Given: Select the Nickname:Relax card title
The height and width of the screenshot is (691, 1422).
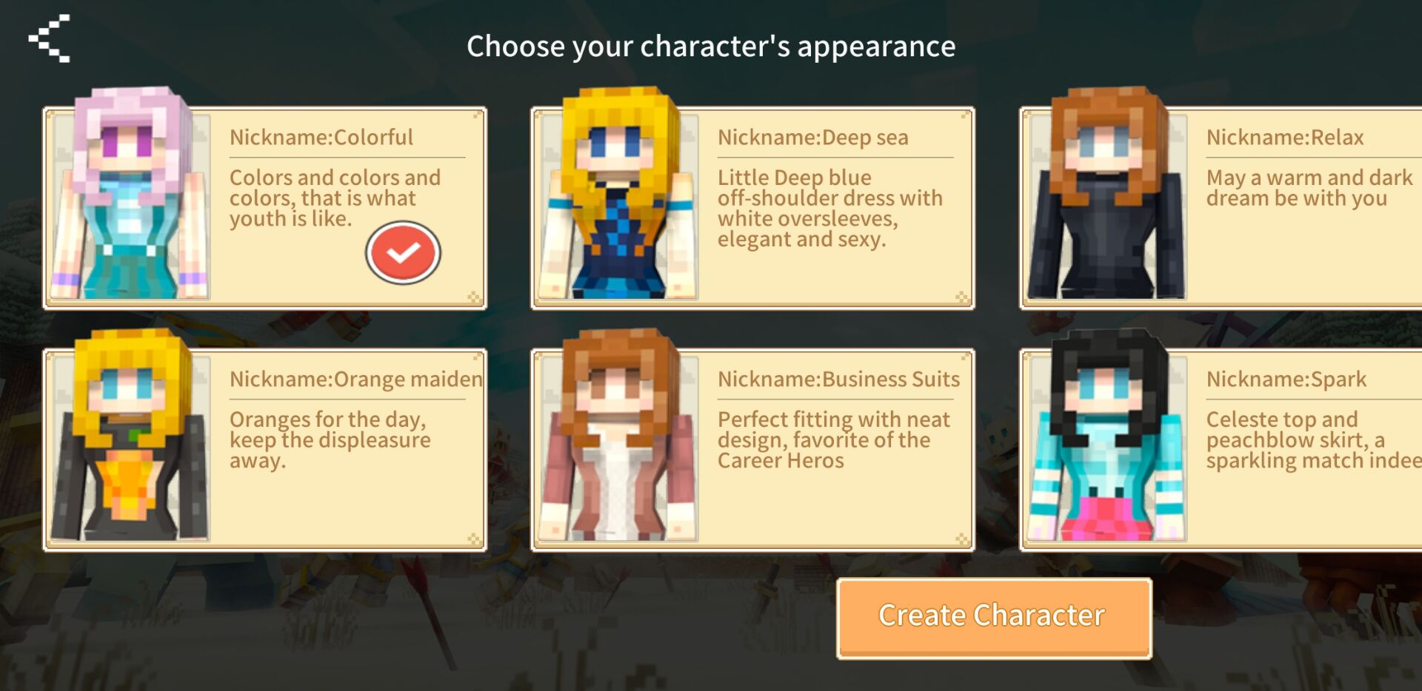Looking at the screenshot, I should (x=1284, y=137).
